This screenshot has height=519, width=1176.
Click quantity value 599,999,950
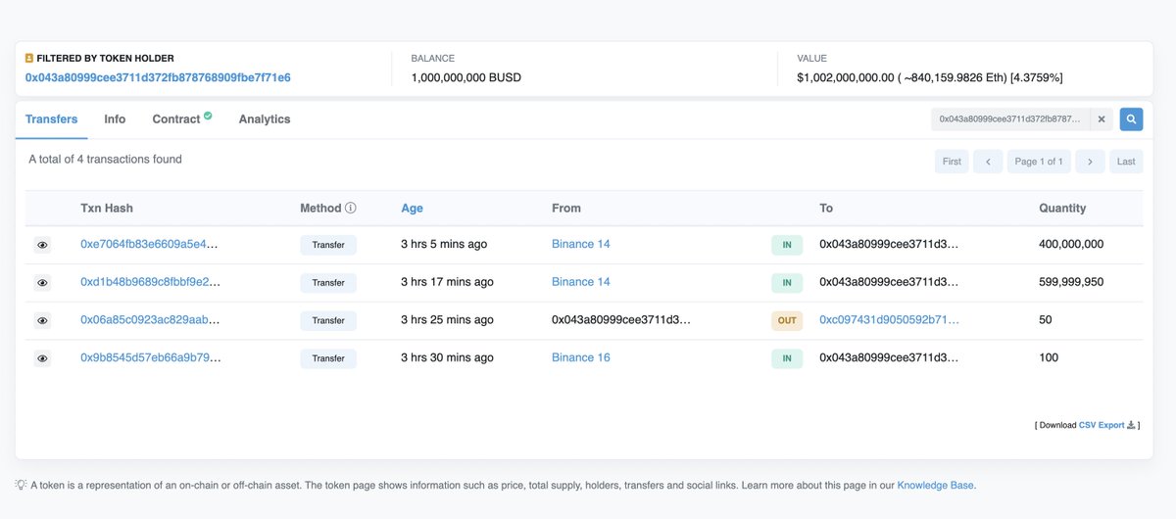point(1071,282)
